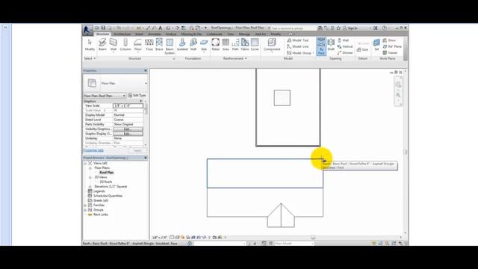Image resolution: width=478 pixels, height=269 pixels.
Task: Select the By Face opening tool
Action: 321,46
